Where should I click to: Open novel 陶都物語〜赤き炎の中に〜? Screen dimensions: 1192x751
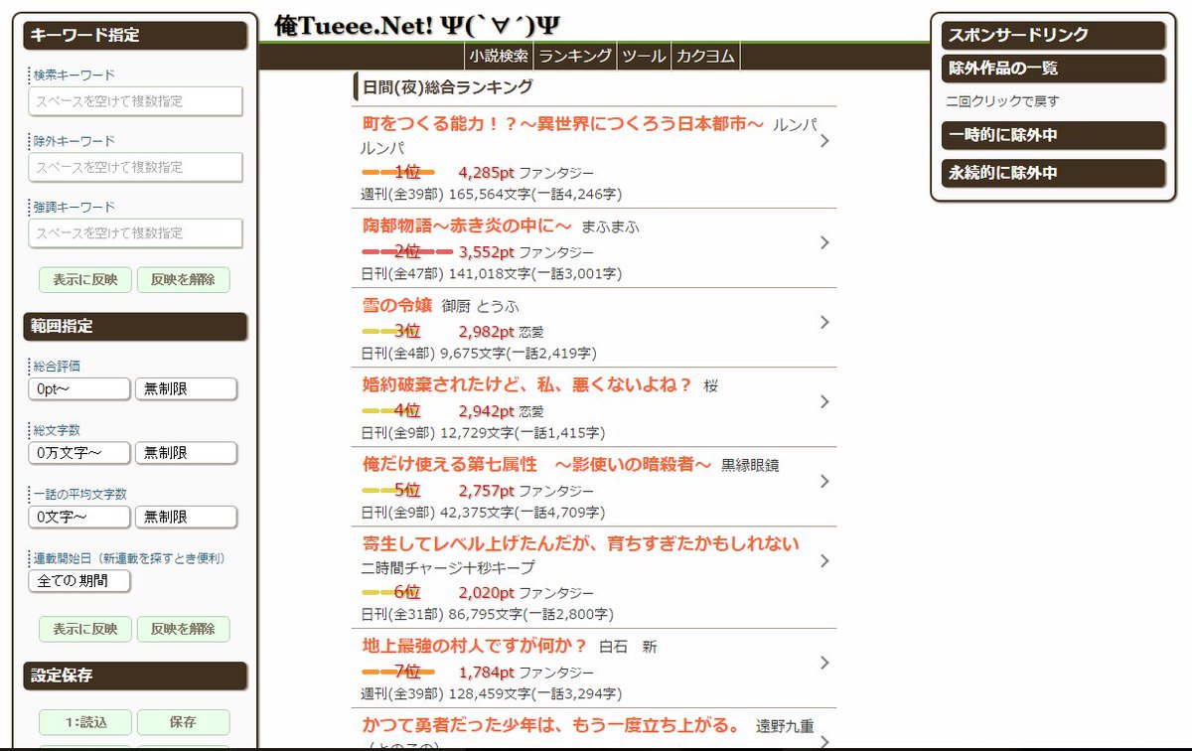(467, 225)
